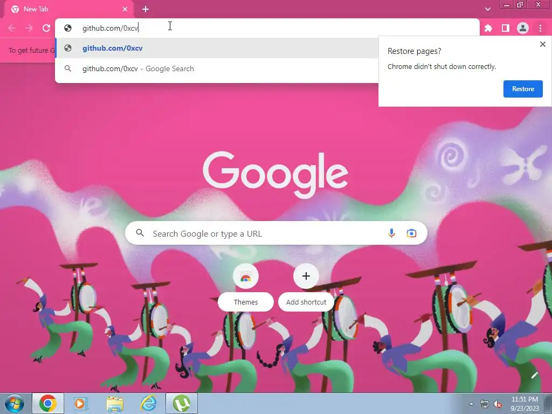Search by image with camera icon

pyautogui.click(x=411, y=233)
